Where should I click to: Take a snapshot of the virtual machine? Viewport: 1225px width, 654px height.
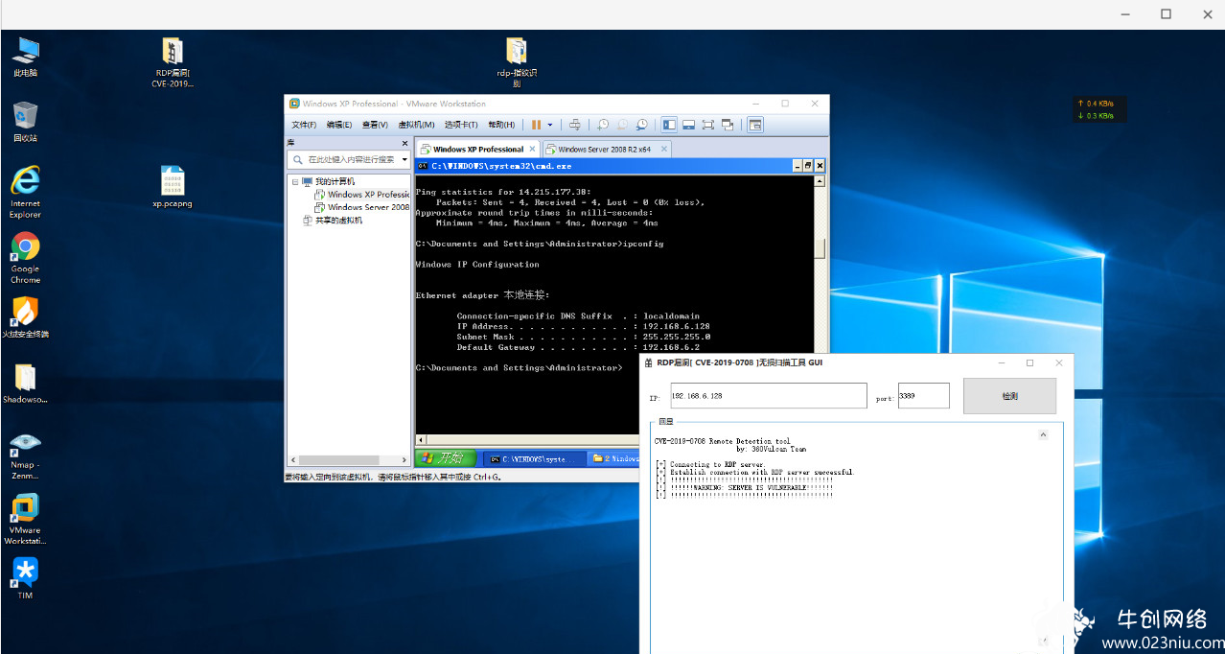tap(603, 125)
